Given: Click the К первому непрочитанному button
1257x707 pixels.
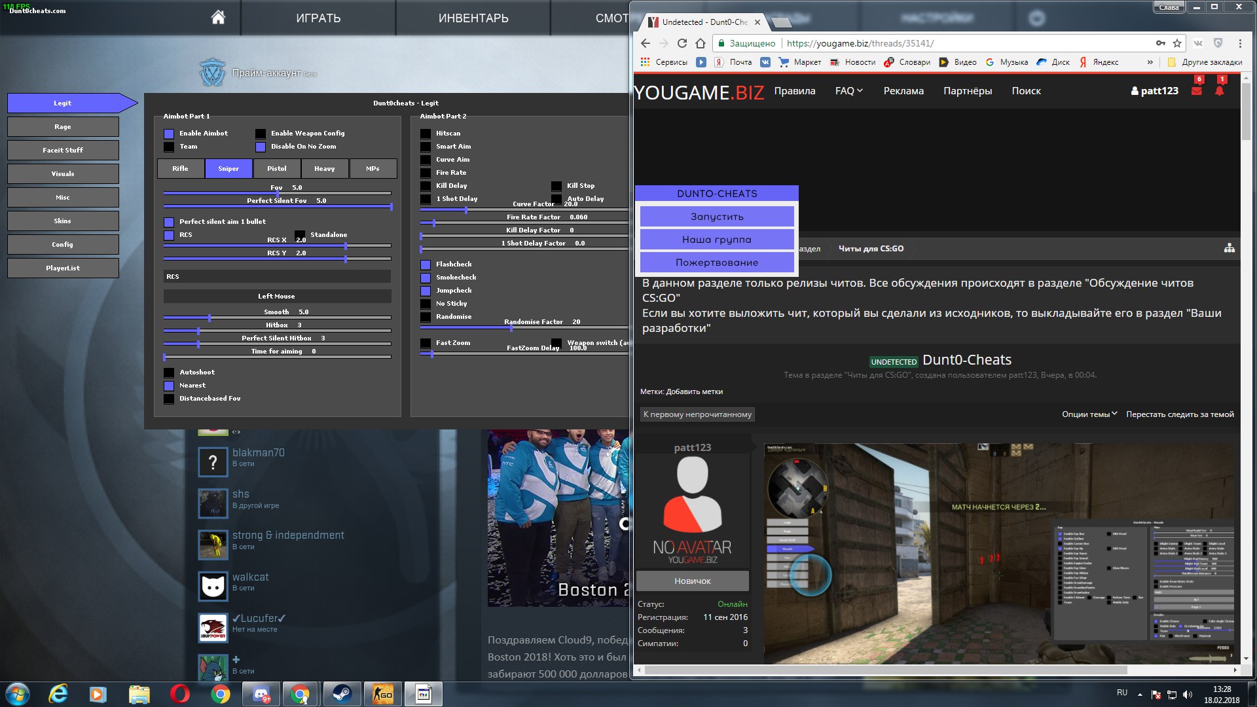Looking at the screenshot, I should coord(697,414).
